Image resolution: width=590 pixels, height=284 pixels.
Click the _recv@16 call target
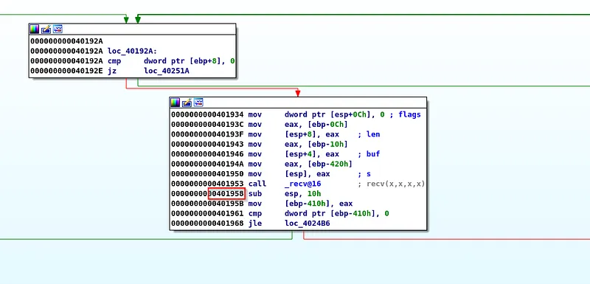(303, 184)
